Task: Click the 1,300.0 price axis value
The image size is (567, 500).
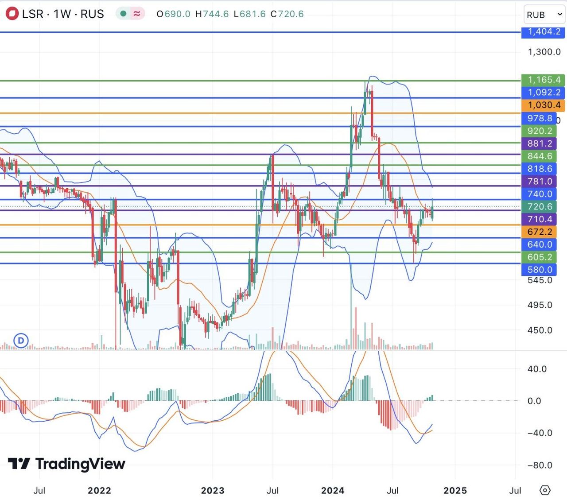Action: (544, 52)
